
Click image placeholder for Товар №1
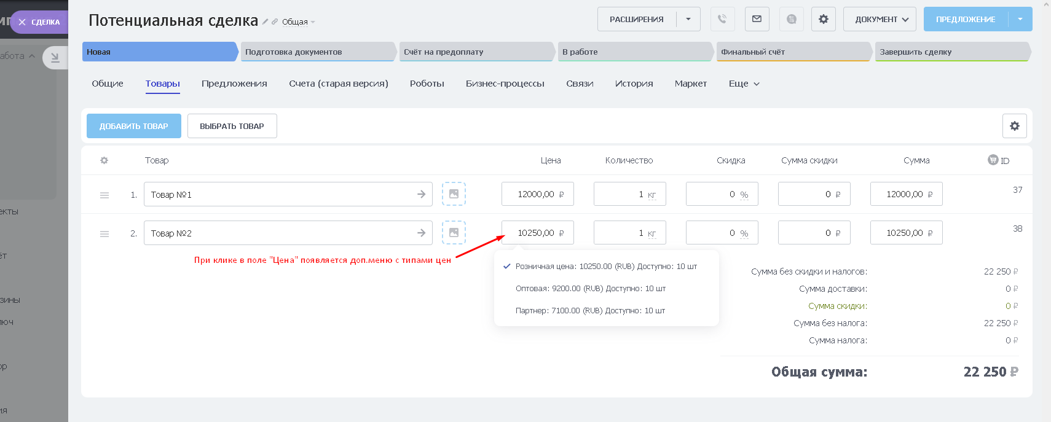pyautogui.click(x=454, y=194)
